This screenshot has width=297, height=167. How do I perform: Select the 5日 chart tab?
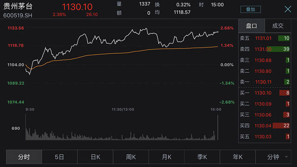[x=59, y=157]
